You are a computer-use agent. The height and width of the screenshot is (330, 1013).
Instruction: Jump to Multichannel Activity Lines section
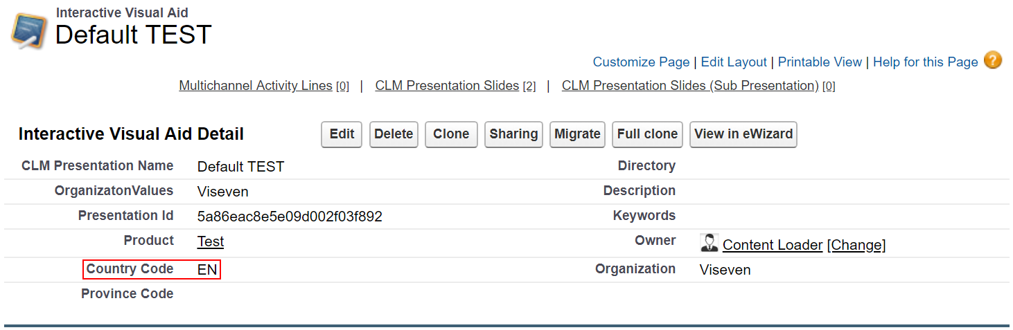pyautogui.click(x=256, y=86)
